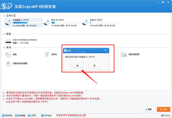Select the 文档 E: NTFS drive icon

[x=85, y=23]
